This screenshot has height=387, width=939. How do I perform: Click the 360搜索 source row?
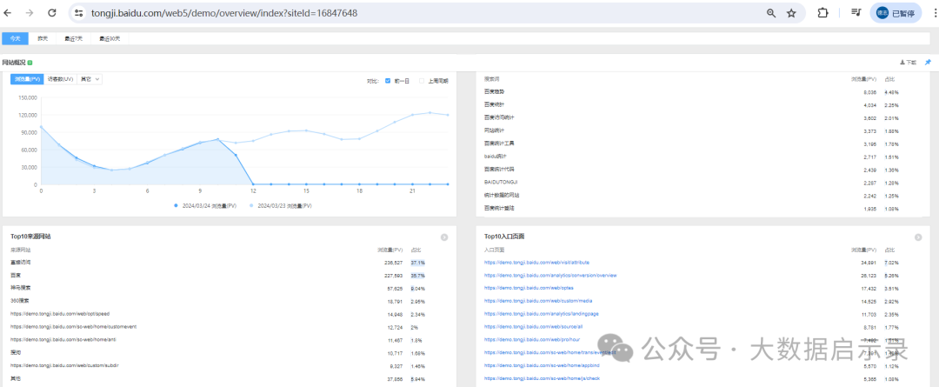[20, 301]
